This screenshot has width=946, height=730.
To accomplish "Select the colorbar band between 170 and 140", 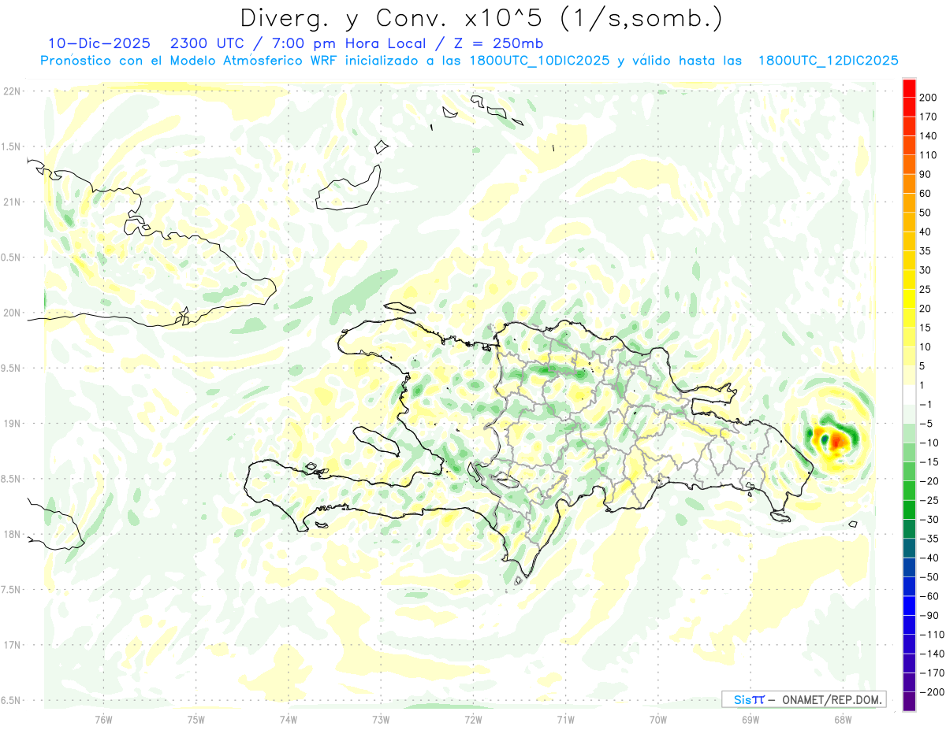I will [909, 126].
